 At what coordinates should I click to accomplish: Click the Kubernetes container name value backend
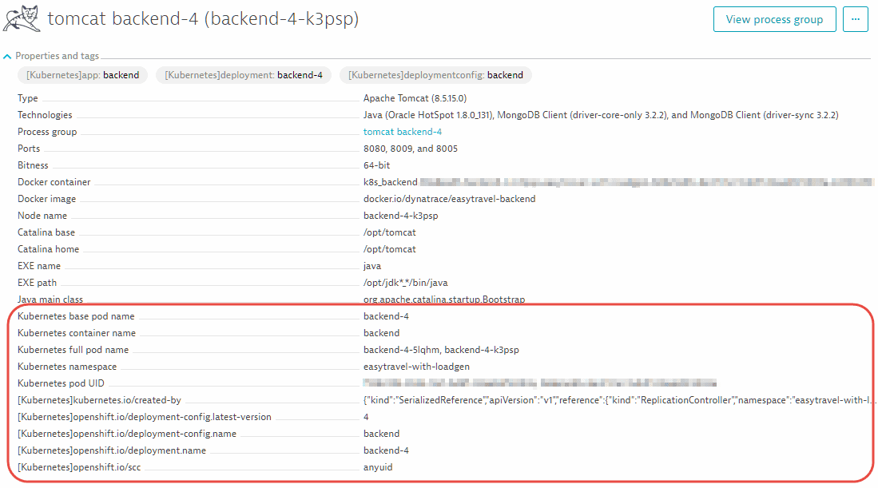[x=382, y=333]
